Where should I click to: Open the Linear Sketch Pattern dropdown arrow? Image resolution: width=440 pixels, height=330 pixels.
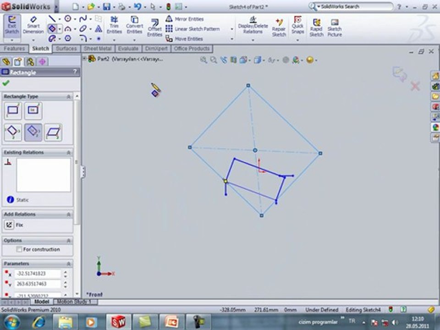[x=232, y=29]
